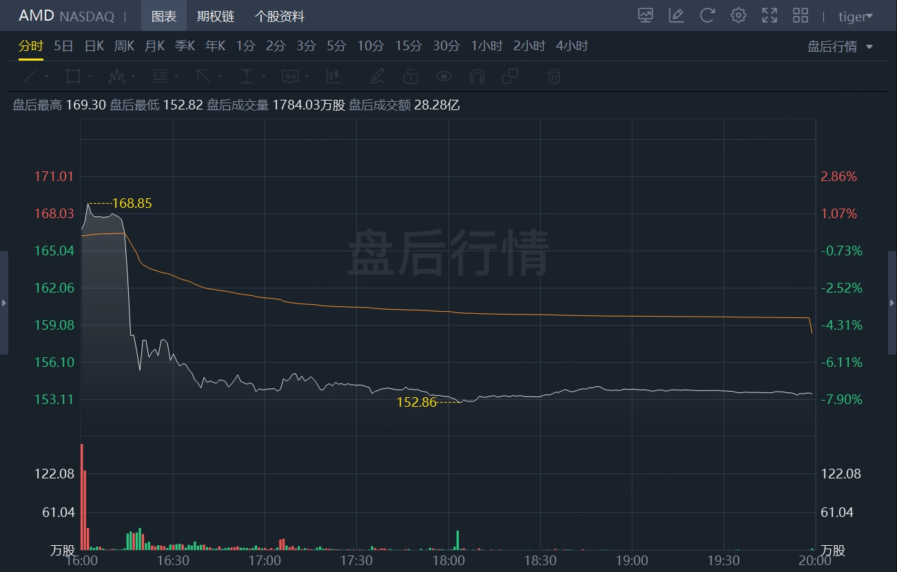The width and height of the screenshot is (897, 572).
Task: Click the chart drawing pencil icon in the header
Action: pyautogui.click(x=677, y=16)
